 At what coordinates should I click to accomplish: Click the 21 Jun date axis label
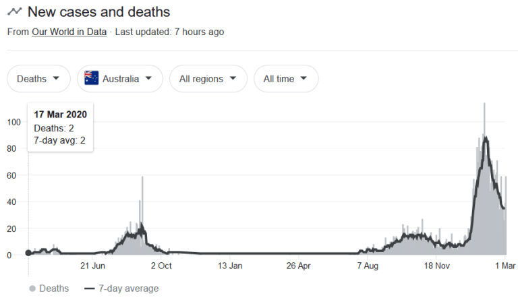[92, 266]
